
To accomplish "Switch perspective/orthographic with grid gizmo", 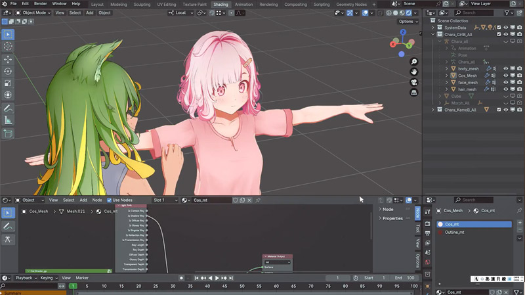I will 414,93.
